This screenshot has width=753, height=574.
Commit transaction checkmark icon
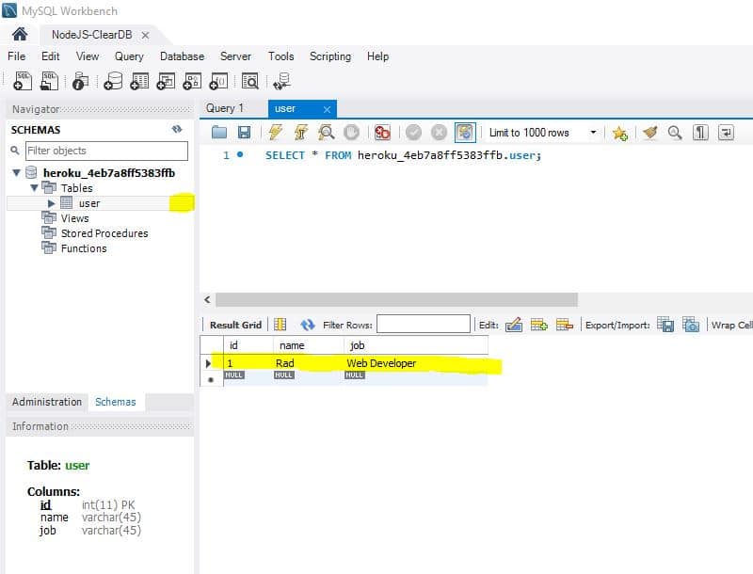click(413, 132)
